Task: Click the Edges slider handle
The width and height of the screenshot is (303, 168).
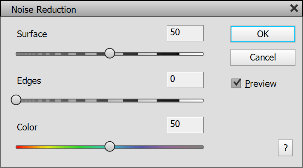Action: tap(16, 100)
